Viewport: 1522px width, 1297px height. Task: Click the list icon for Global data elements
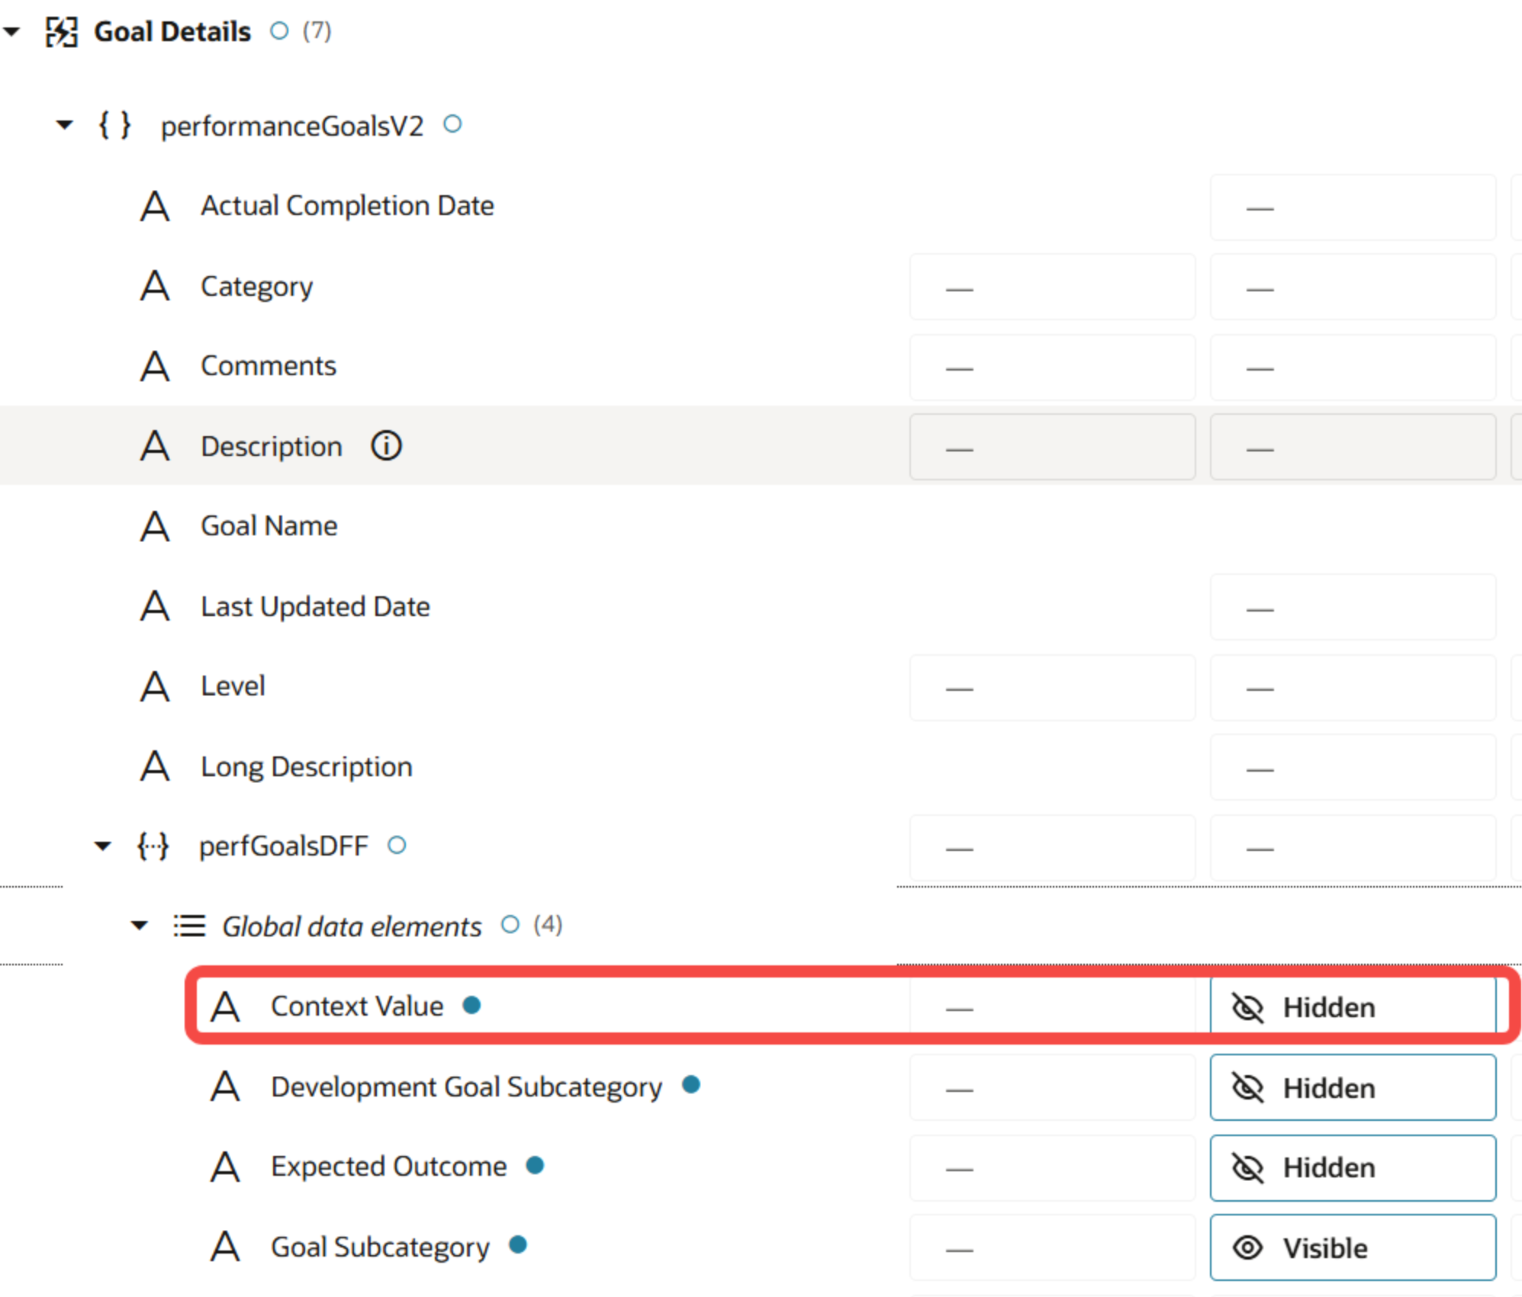click(x=189, y=926)
